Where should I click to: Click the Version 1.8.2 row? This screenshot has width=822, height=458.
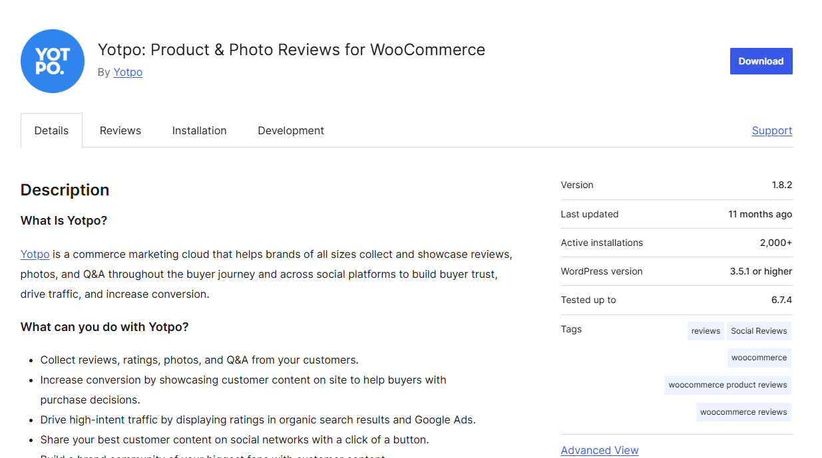pyautogui.click(x=676, y=185)
